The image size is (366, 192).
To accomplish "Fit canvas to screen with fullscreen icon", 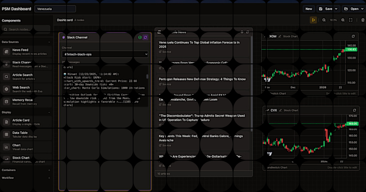I will point(351,20).
